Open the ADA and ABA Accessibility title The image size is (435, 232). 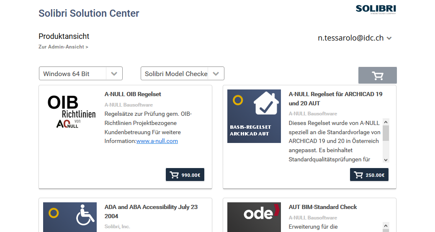point(151,212)
